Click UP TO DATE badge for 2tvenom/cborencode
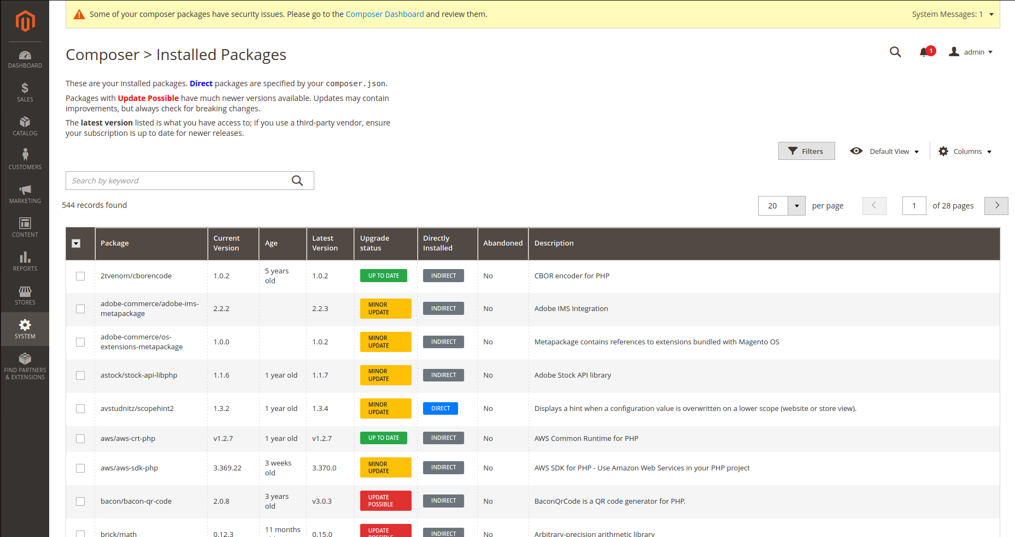The height and width of the screenshot is (537, 1015). coord(384,276)
